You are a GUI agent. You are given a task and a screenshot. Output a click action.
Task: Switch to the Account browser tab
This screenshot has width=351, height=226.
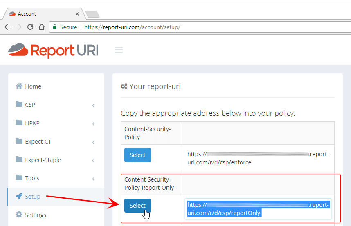pyautogui.click(x=41, y=13)
